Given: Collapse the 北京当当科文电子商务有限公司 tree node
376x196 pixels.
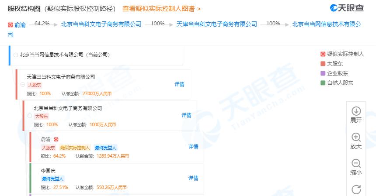Looking at the screenshot, I should tap(30, 116).
